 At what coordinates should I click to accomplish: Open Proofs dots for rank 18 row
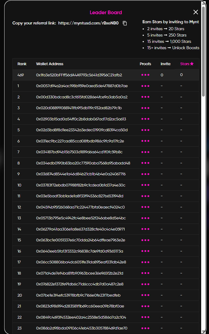[x=145, y=273]
